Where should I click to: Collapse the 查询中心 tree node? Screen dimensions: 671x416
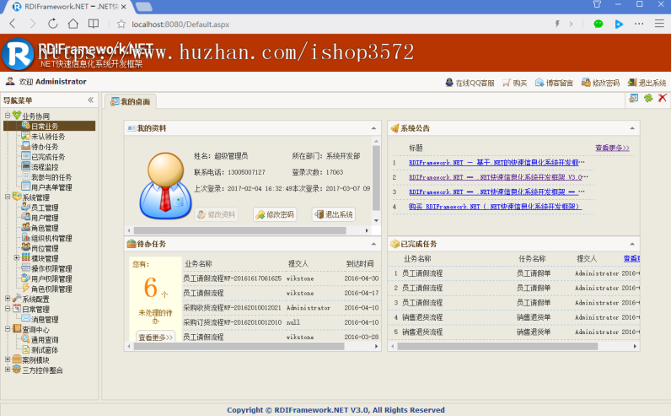(x=8, y=329)
